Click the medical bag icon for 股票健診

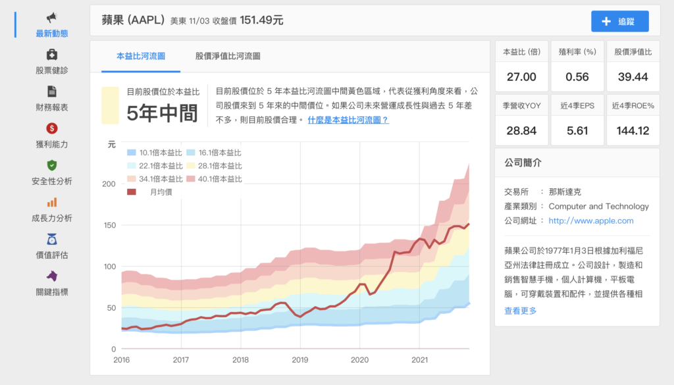click(51, 55)
